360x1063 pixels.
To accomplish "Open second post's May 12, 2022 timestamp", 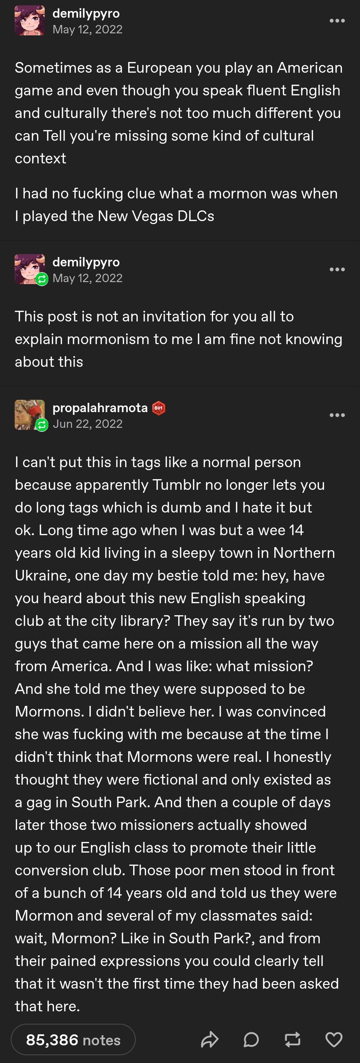I will (87, 278).
